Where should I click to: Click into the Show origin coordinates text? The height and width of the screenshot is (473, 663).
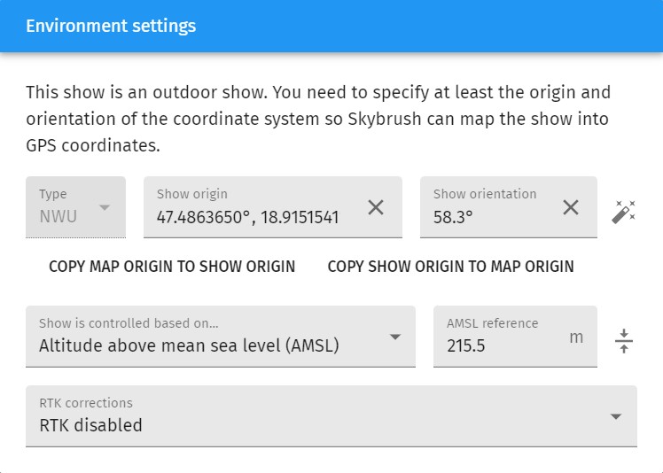[248, 217]
